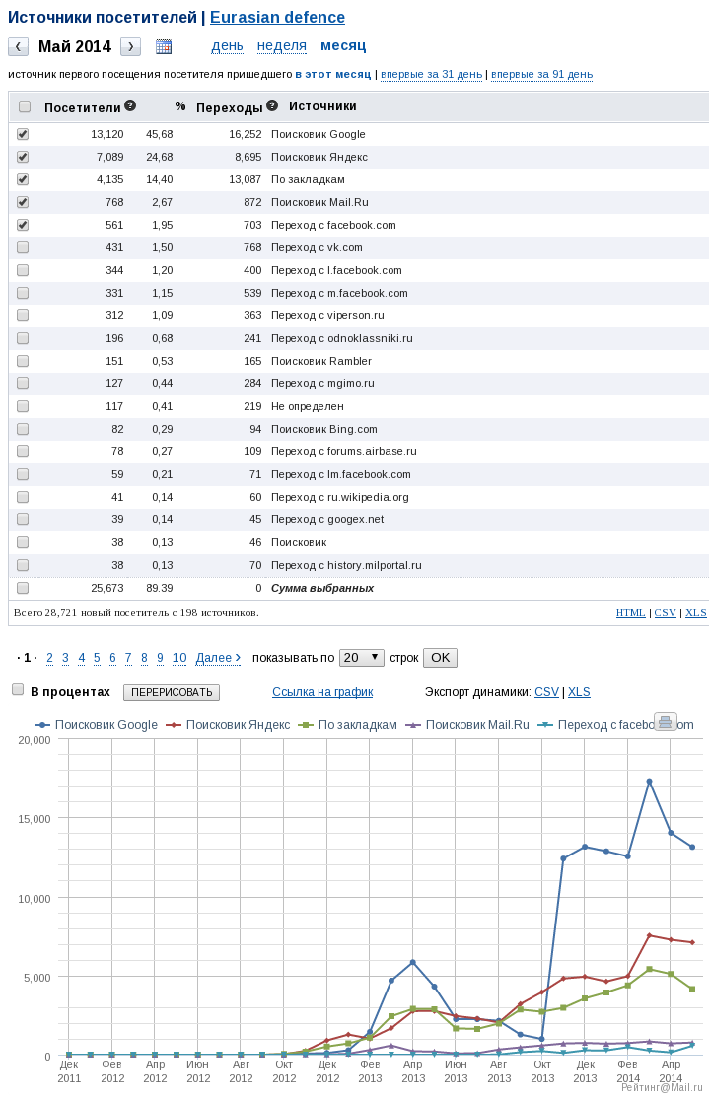Export dynamics as XLS

(579, 691)
